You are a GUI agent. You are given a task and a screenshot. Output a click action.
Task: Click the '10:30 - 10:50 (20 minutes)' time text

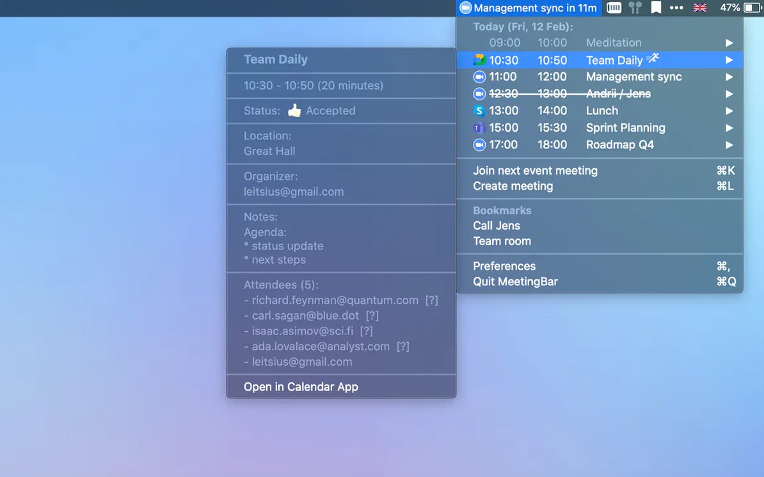coord(314,86)
